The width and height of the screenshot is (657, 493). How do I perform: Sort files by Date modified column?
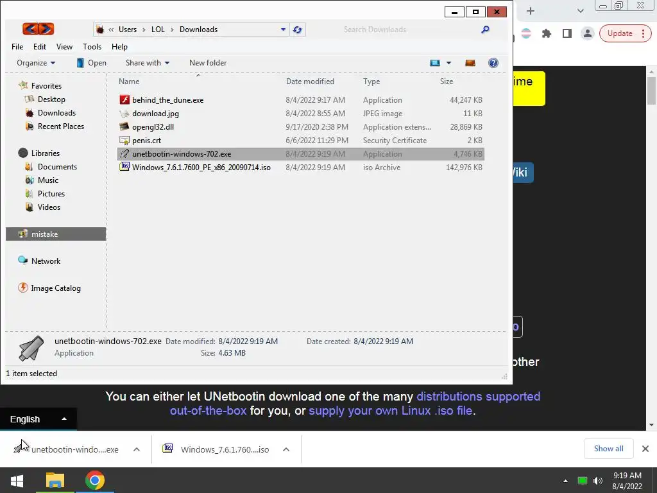(310, 82)
